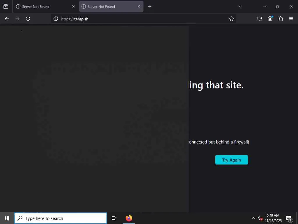Show hidden system tray icons
The image size is (298, 224).
pyautogui.click(x=253, y=218)
